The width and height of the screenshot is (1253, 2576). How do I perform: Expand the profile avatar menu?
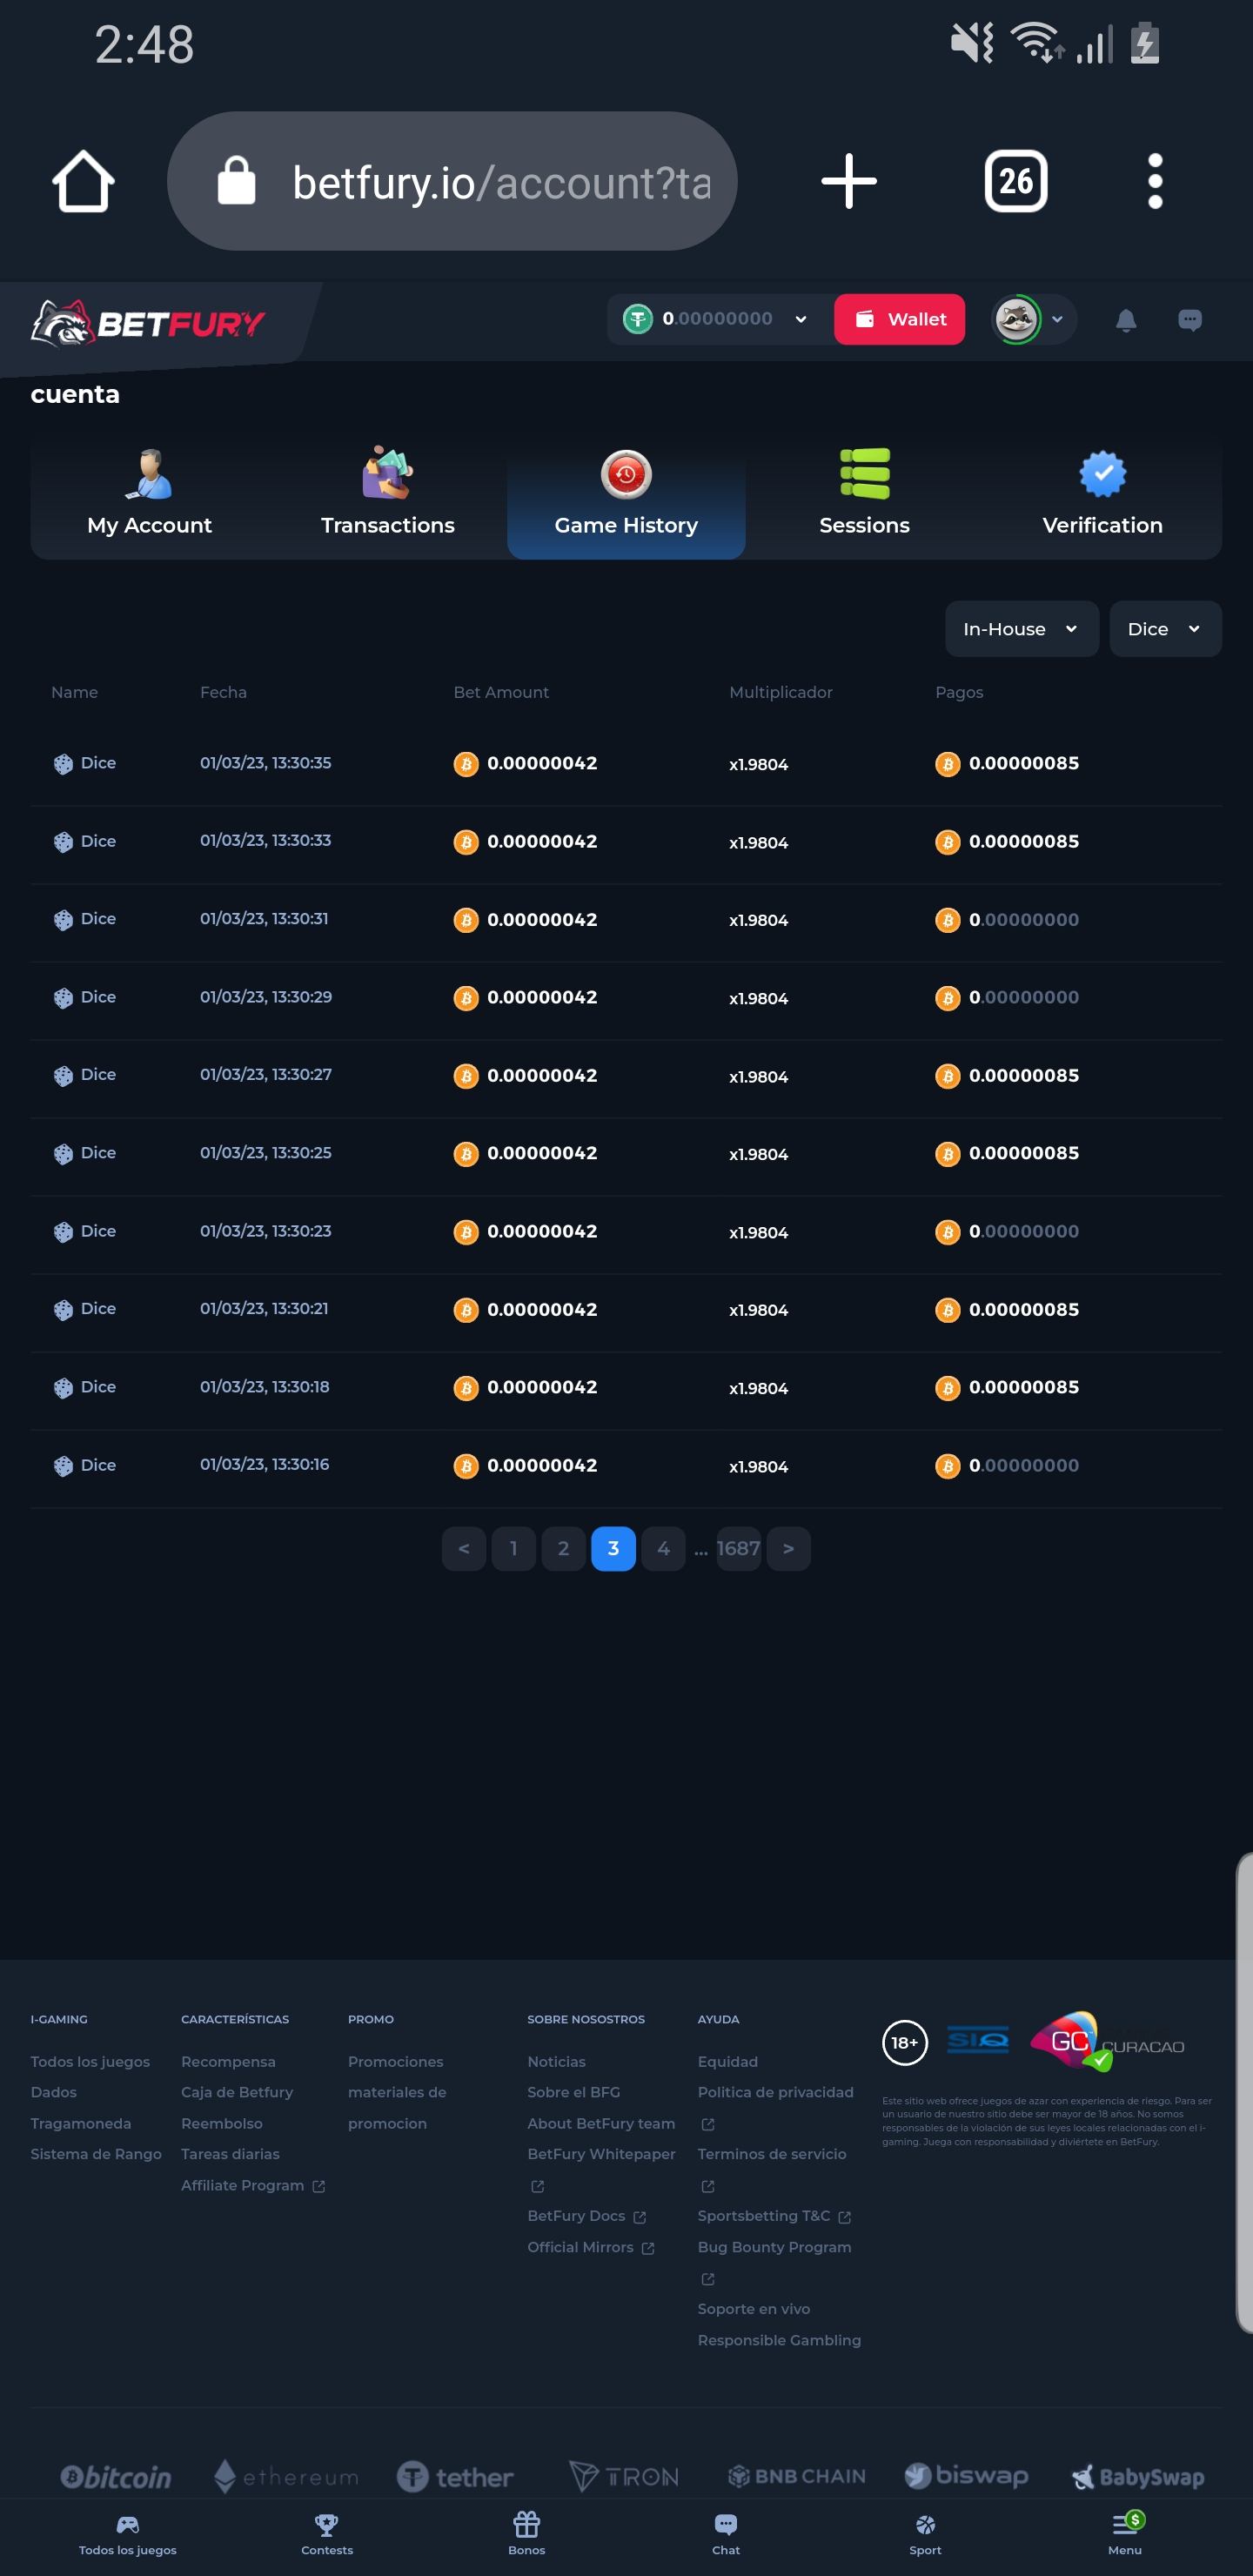point(1033,320)
